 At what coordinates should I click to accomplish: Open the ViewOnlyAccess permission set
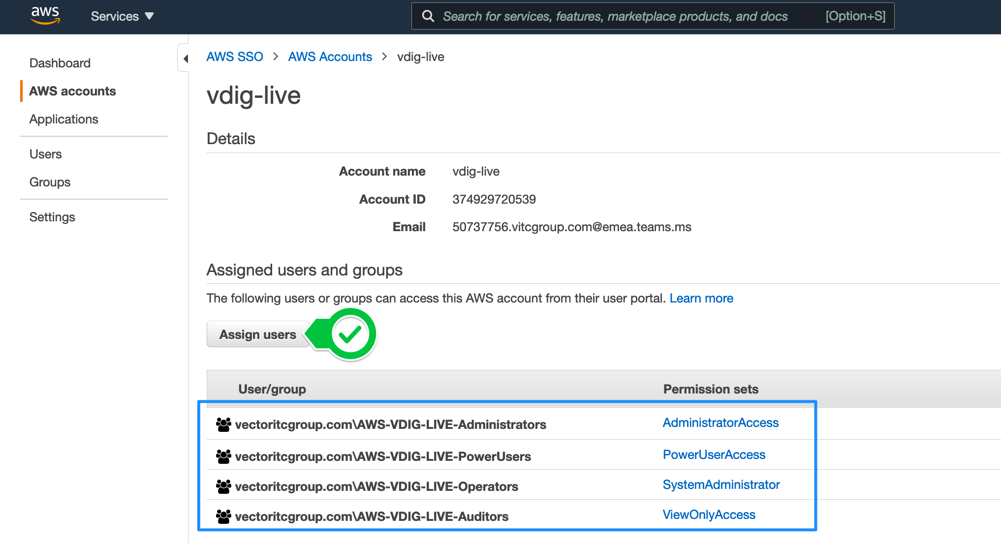(709, 514)
